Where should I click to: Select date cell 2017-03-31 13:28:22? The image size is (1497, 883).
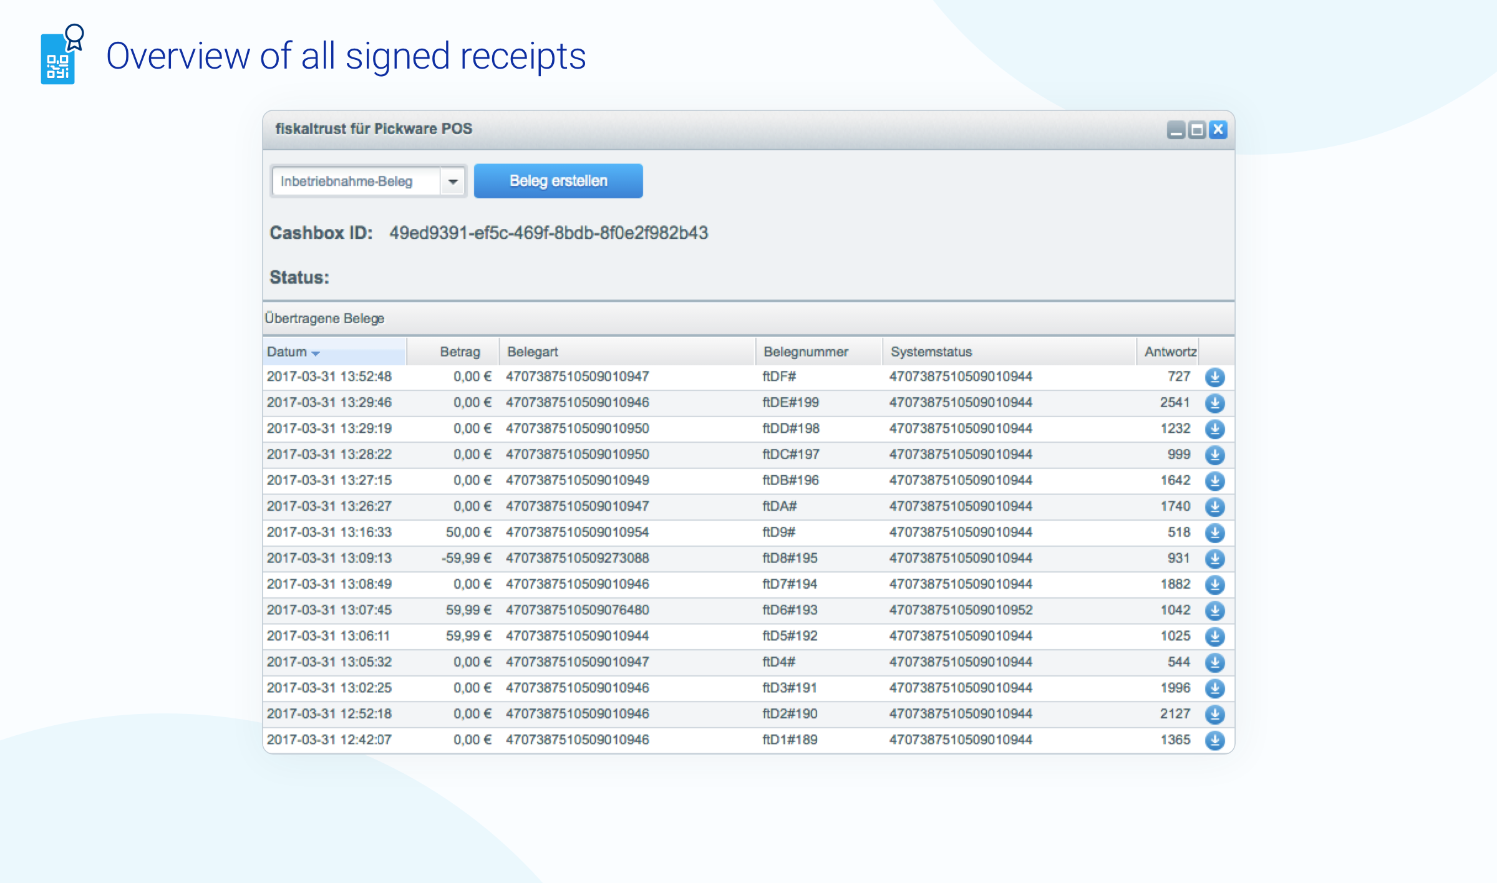click(x=329, y=455)
